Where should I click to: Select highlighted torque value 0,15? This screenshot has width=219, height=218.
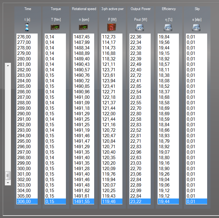pyautogui.click(x=55, y=202)
